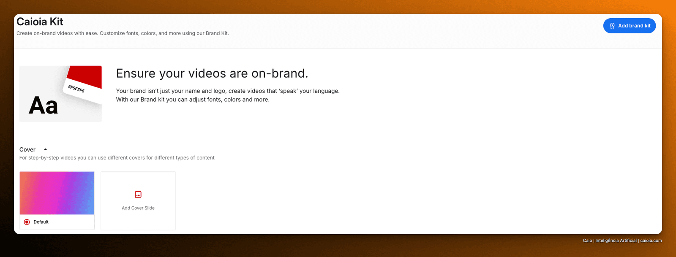Click the Add Cover Slide text label
The image size is (676, 257).
(138, 208)
